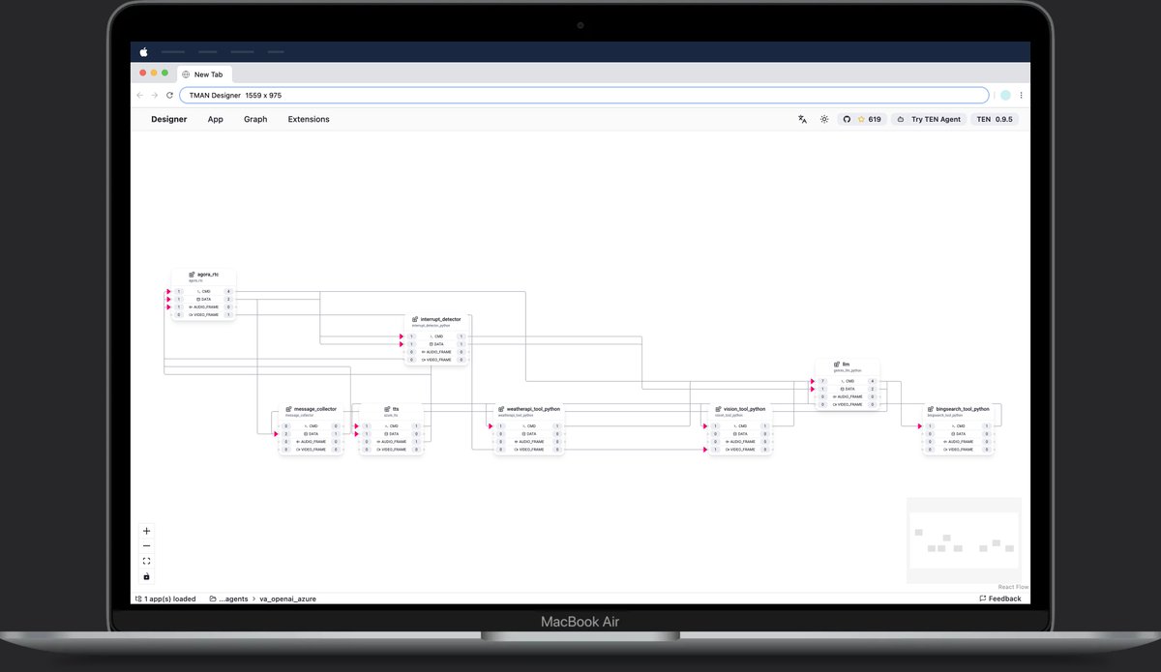The width and height of the screenshot is (1161, 672).
Task: Click DATA row of message_collector node
Action: (x=311, y=434)
